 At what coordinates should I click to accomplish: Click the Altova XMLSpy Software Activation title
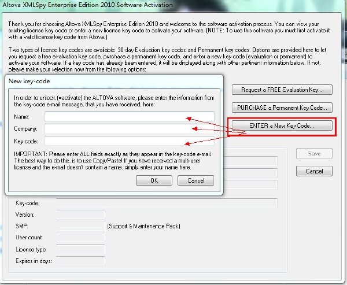pos(87,5)
